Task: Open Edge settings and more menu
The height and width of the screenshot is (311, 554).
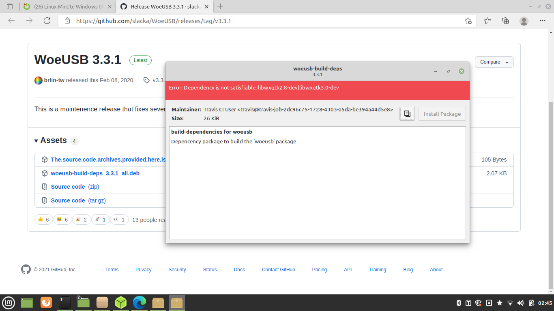Action: click(543, 21)
